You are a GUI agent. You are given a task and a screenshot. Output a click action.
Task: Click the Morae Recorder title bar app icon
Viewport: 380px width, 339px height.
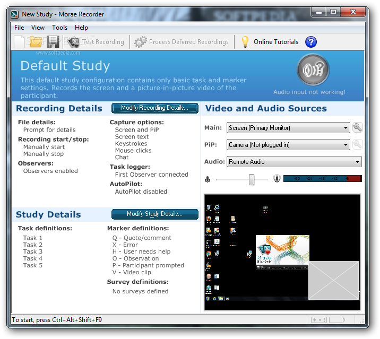pos(14,14)
